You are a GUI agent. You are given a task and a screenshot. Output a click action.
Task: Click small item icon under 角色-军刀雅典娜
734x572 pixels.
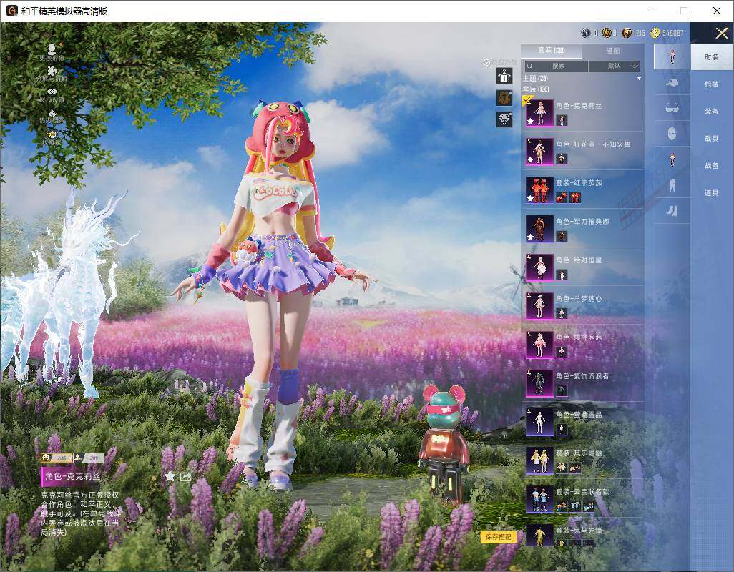[562, 236]
